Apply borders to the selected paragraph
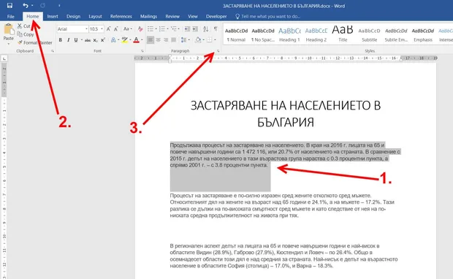Viewport: 453px width, 279px height. (x=210, y=40)
